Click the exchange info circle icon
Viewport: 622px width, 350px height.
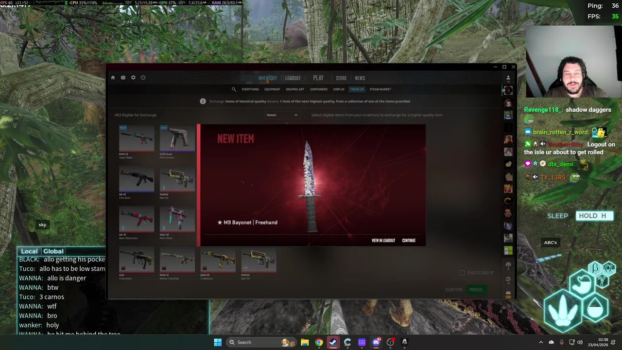coord(203,101)
